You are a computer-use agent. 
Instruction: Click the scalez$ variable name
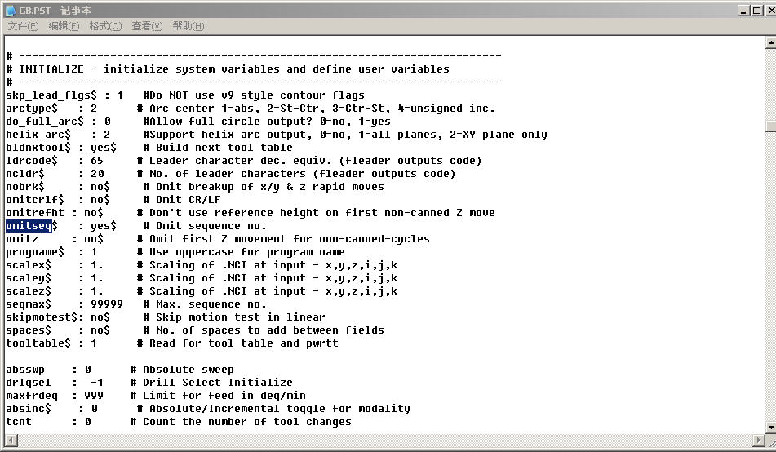click(29, 291)
